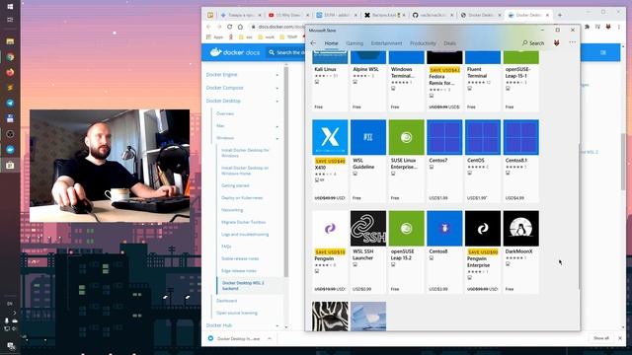Open the Centos8 app tile
This screenshot has width=632, height=355.
444,251
